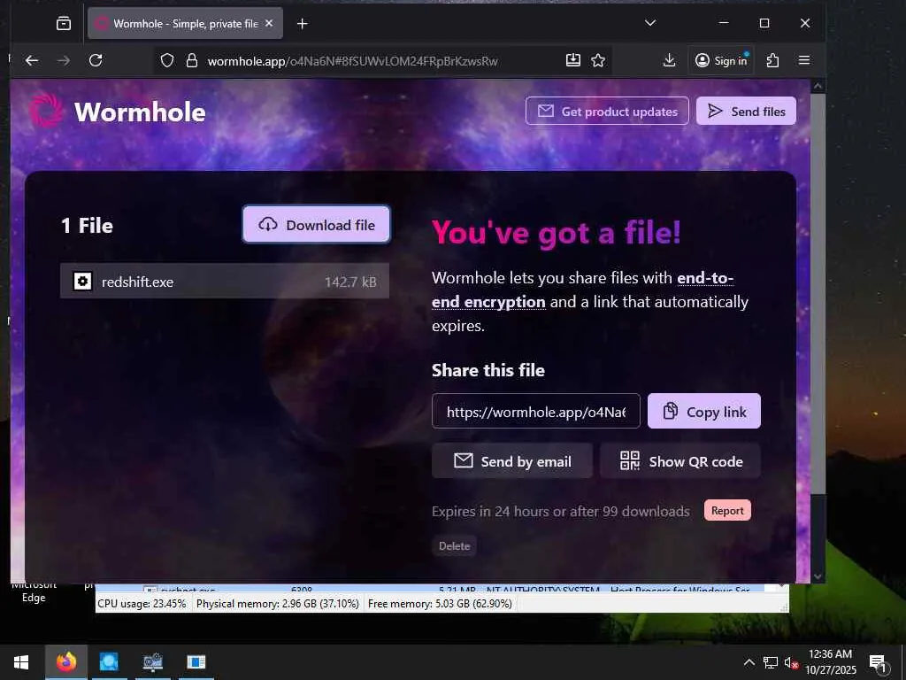Click the page vertical scrollbar
Image resolution: width=906 pixels, height=680 pixels.
(x=818, y=295)
